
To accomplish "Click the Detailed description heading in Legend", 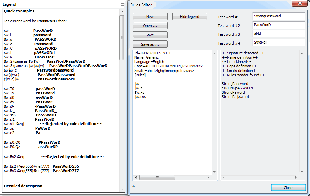I will [x=23, y=186].
